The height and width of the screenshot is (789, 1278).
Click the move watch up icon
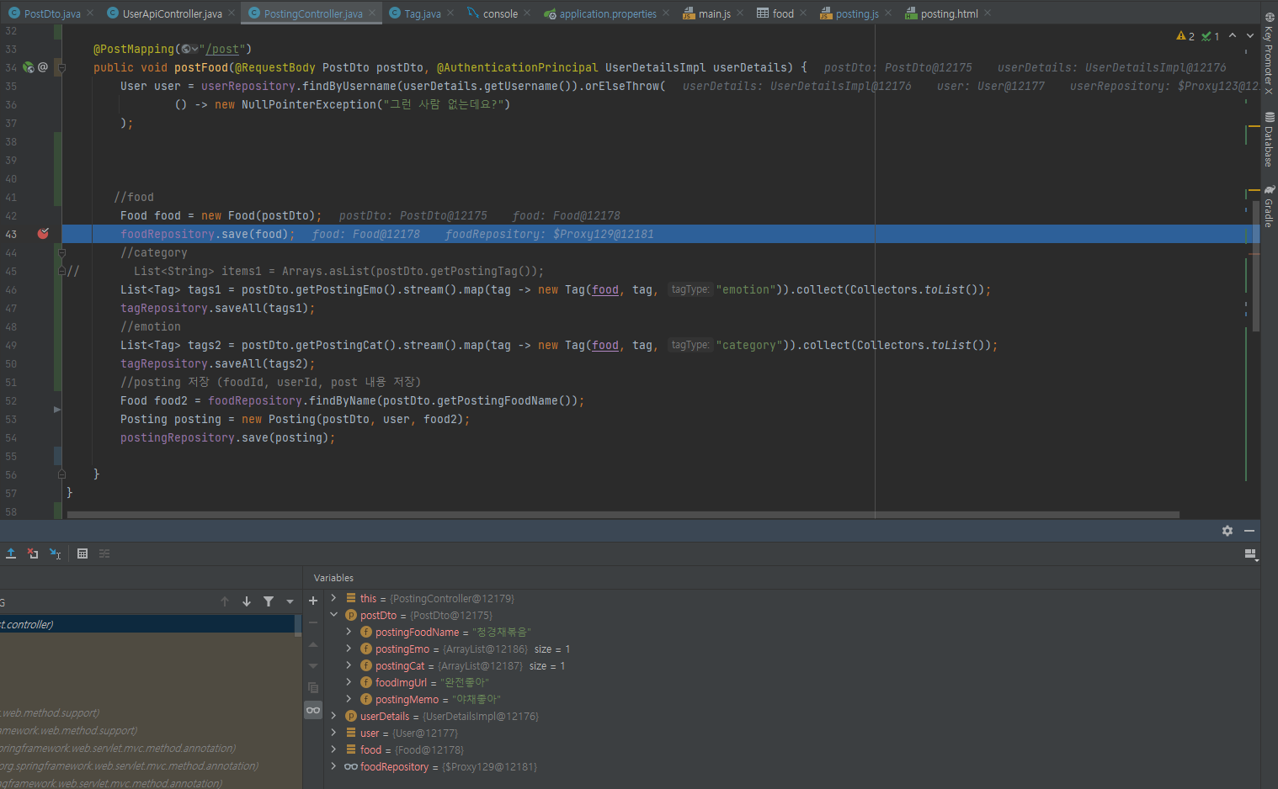click(313, 644)
